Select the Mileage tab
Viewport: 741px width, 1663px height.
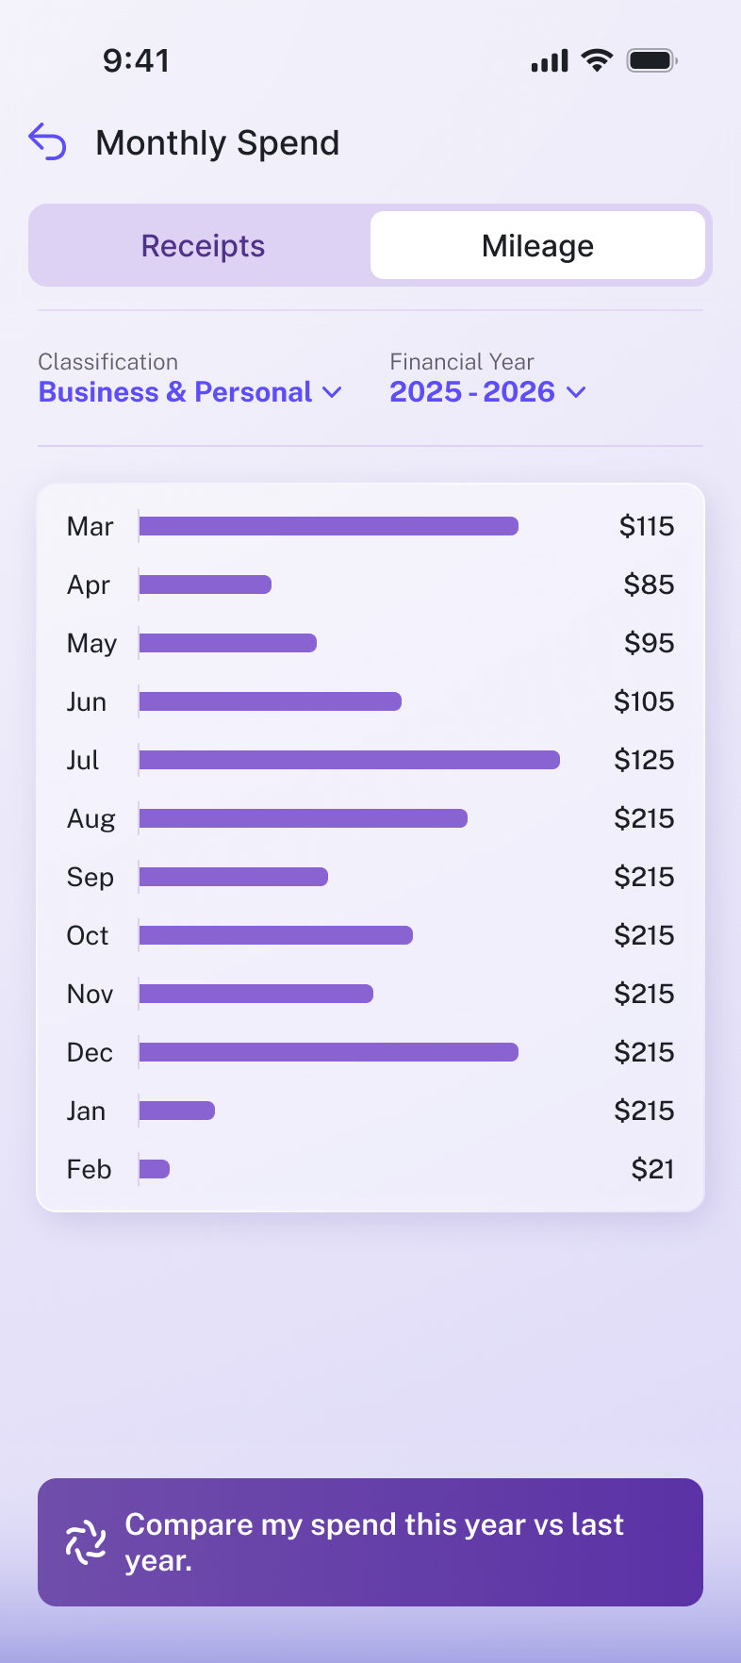coord(537,246)
